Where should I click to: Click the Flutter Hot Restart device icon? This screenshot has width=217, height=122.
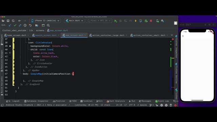(140, 21)
